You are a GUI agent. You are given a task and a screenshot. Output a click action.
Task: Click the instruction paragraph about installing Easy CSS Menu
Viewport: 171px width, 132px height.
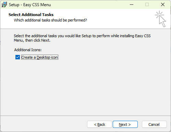(82, 38)
